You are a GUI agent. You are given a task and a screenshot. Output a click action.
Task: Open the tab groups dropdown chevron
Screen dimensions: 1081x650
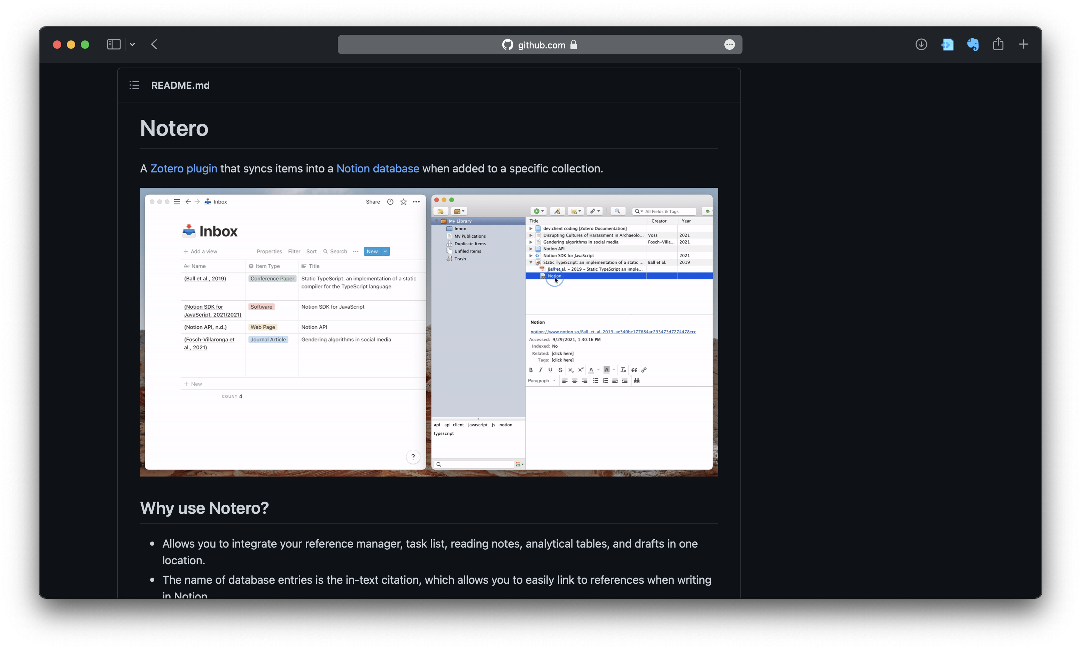pyautogui.click(x=132, y=44)
